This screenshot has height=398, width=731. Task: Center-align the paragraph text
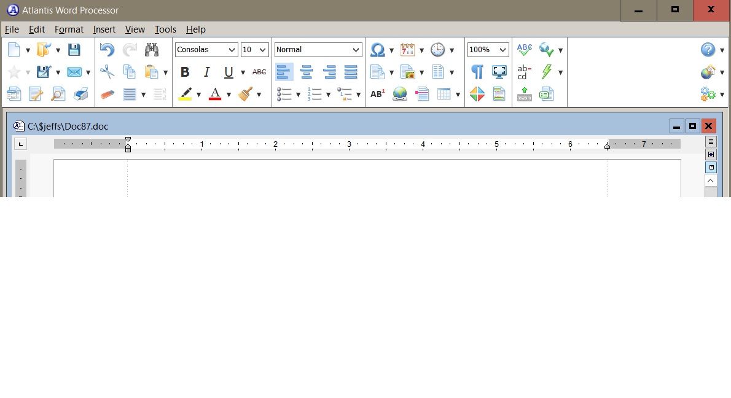point(307,72)
